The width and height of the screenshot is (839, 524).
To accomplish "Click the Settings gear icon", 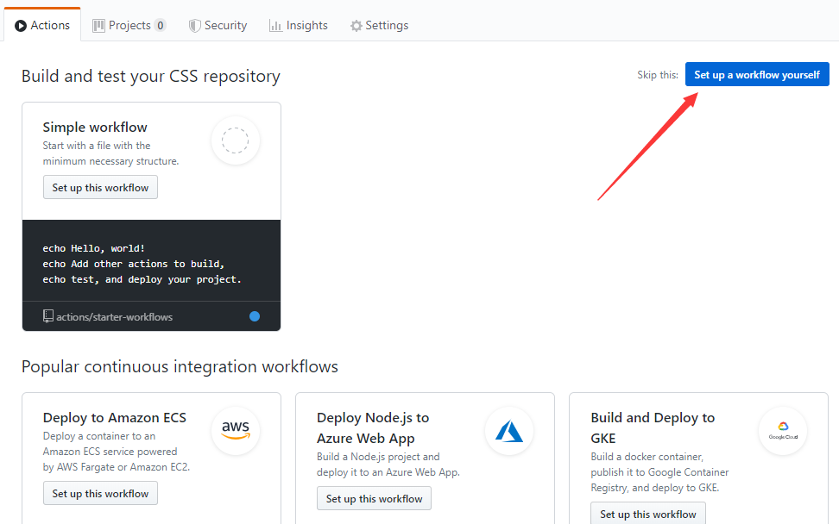I will 356,26.
